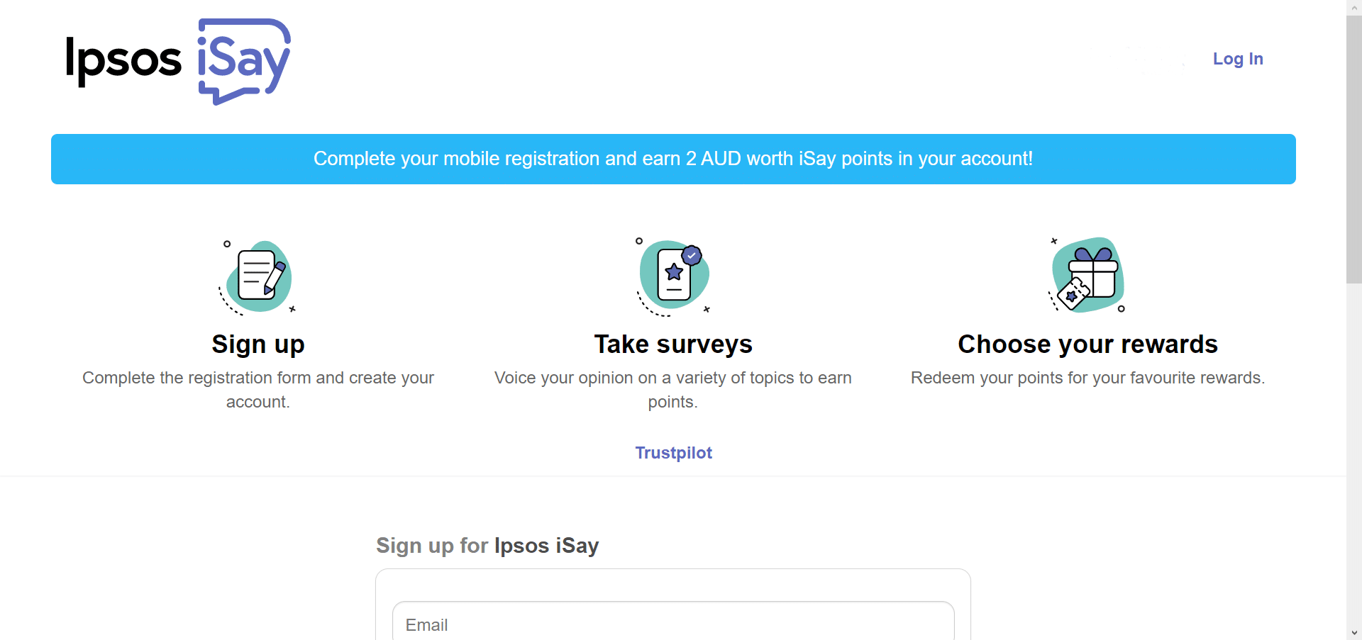Image resolution: width=1362 pixels, height=640 pixels.
Task: Click the Take surveys heading
Action: click(673, 344)
